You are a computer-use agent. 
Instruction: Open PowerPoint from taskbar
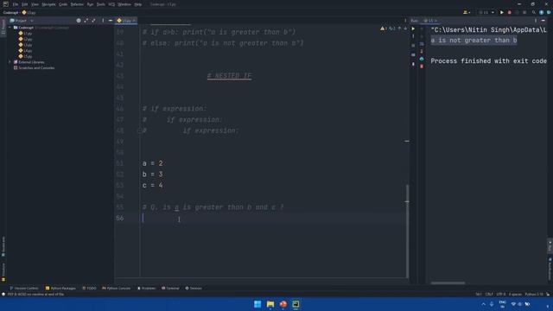coord(283,304)
